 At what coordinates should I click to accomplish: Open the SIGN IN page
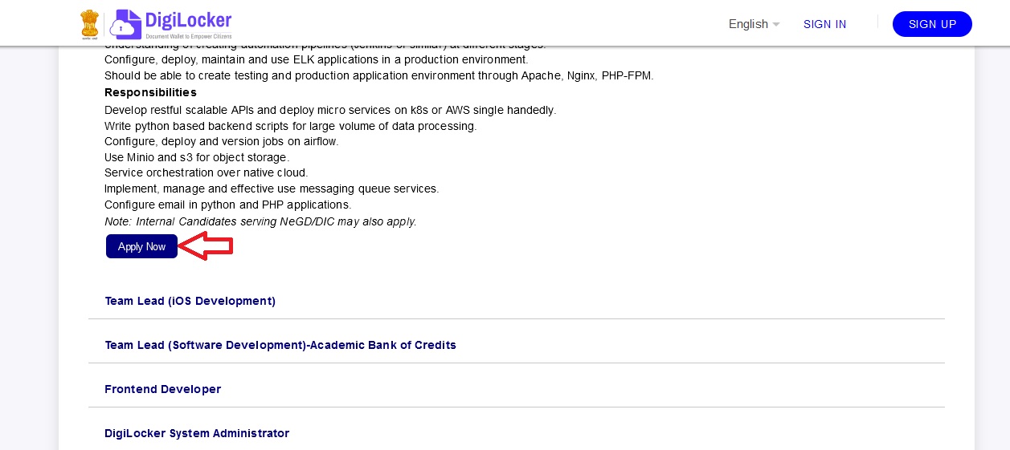coord(824,24)
